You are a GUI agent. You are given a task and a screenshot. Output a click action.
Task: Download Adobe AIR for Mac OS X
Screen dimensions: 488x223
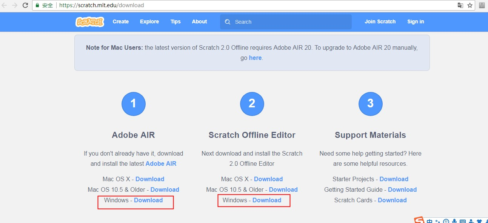[x=150, y=179]
